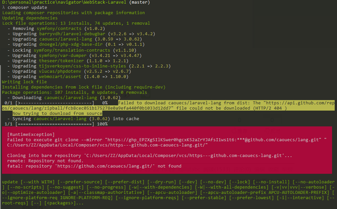Click 'caouecs/laravel-lang' in the Syncing line
The height and width of the screenshot is (209, 337).
[x=60, y=119]
